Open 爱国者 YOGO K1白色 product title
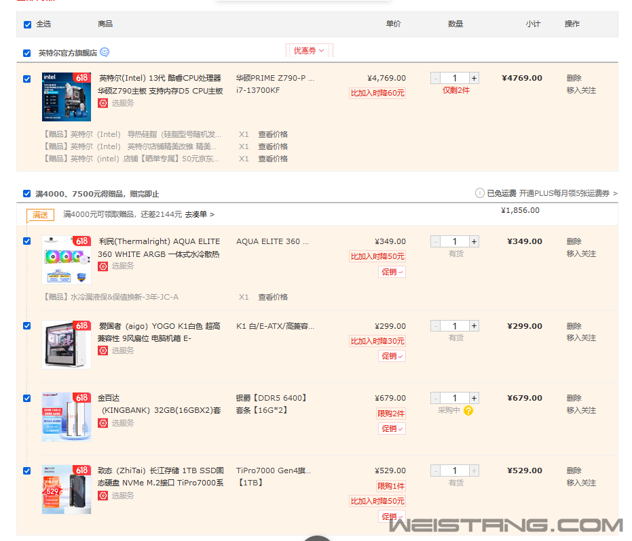 click(159, 332)
